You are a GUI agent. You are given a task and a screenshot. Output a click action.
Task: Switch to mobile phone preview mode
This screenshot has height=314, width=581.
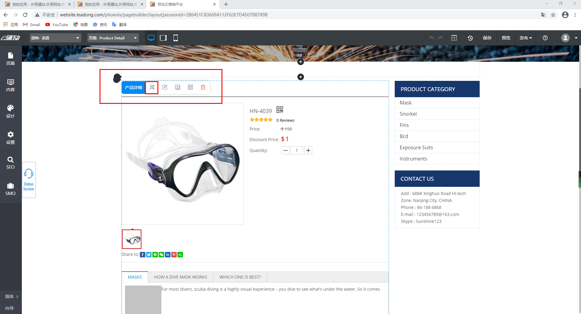click(175, 38)
